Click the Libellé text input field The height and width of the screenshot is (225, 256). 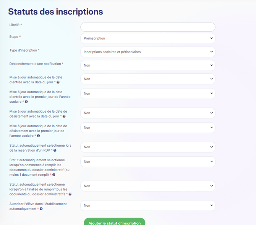click(x=147, y=27)
